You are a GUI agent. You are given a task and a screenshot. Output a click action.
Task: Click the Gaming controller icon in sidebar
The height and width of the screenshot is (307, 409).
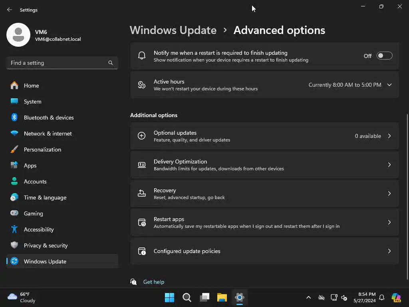click(x=14, y=213)
